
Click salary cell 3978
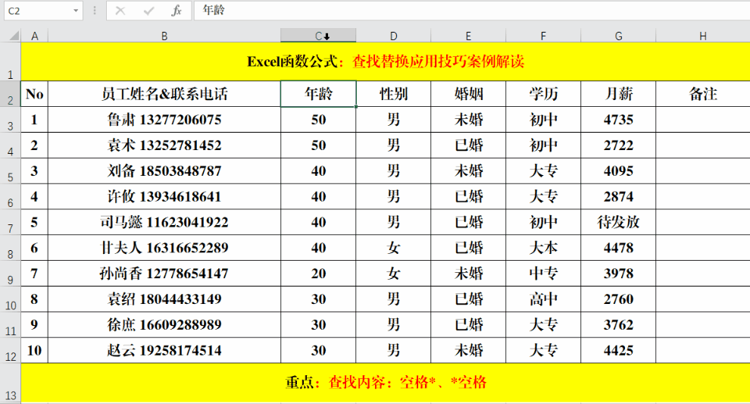coord(618,274)
